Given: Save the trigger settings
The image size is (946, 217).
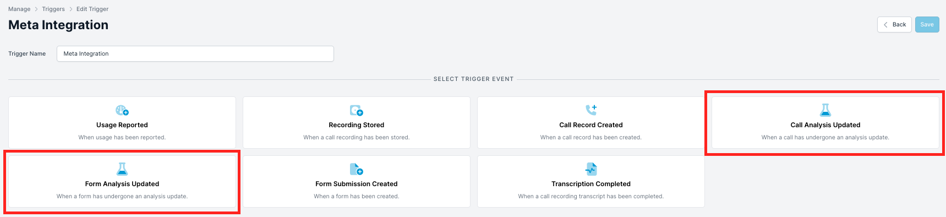Looking at the screenshot, I should click(927, 25).
